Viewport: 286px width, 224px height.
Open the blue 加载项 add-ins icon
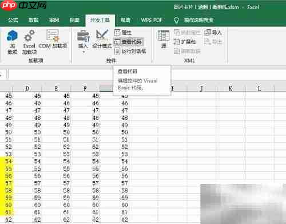pyautogui.click(x=12, y=42)
